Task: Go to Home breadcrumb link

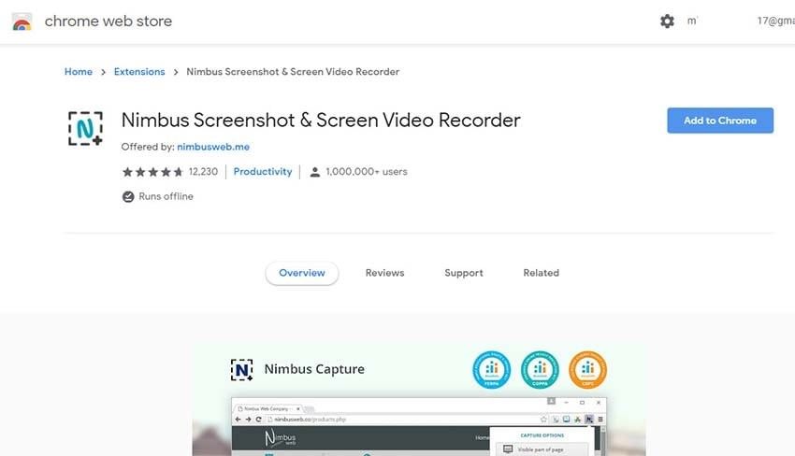Action: click(x=78, y=71)
